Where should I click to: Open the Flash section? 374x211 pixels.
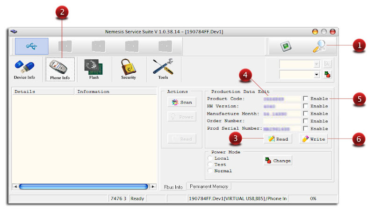pos(94,70)
